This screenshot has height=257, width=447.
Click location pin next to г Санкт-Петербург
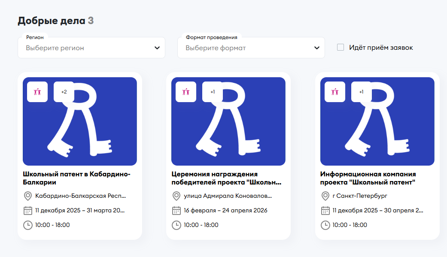[325, 196]
